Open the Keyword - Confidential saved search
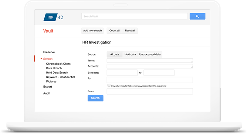 click(x=60, y=77)
